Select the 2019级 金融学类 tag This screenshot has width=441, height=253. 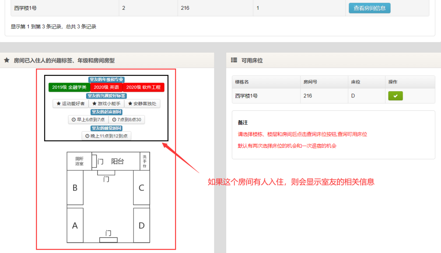point(69,87)
